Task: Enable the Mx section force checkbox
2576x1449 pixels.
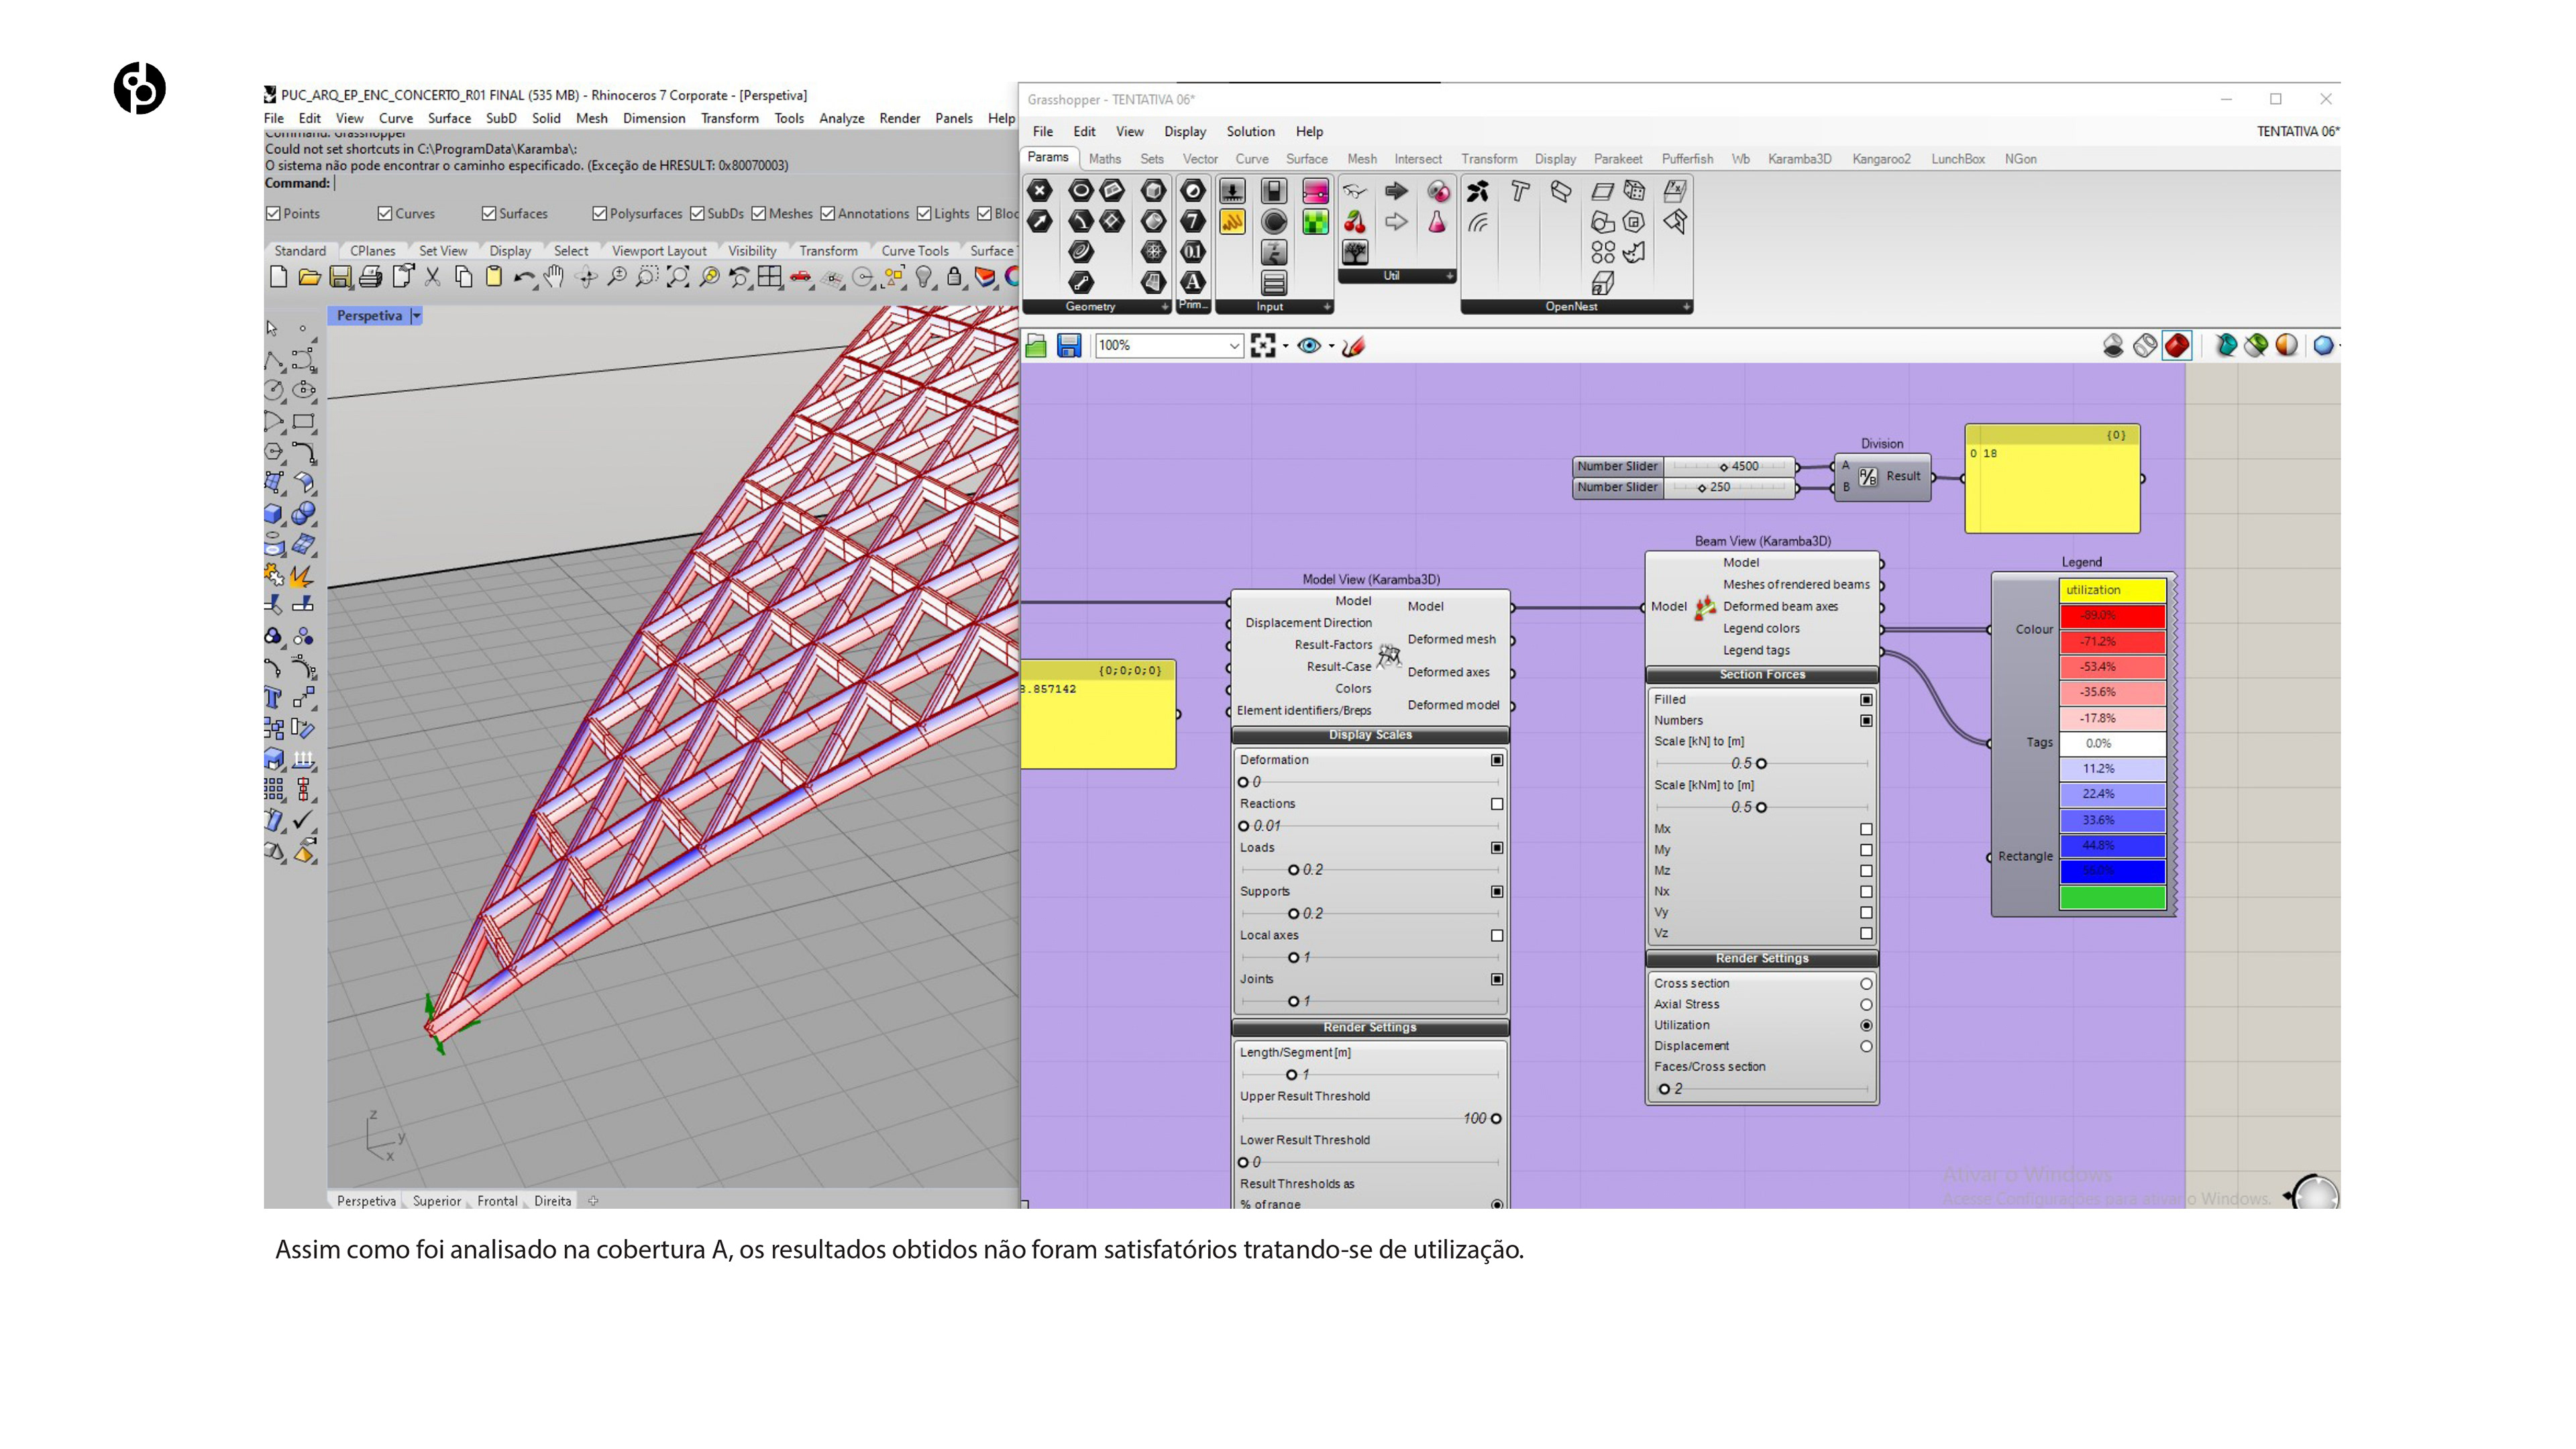Action: (1865, 829)
